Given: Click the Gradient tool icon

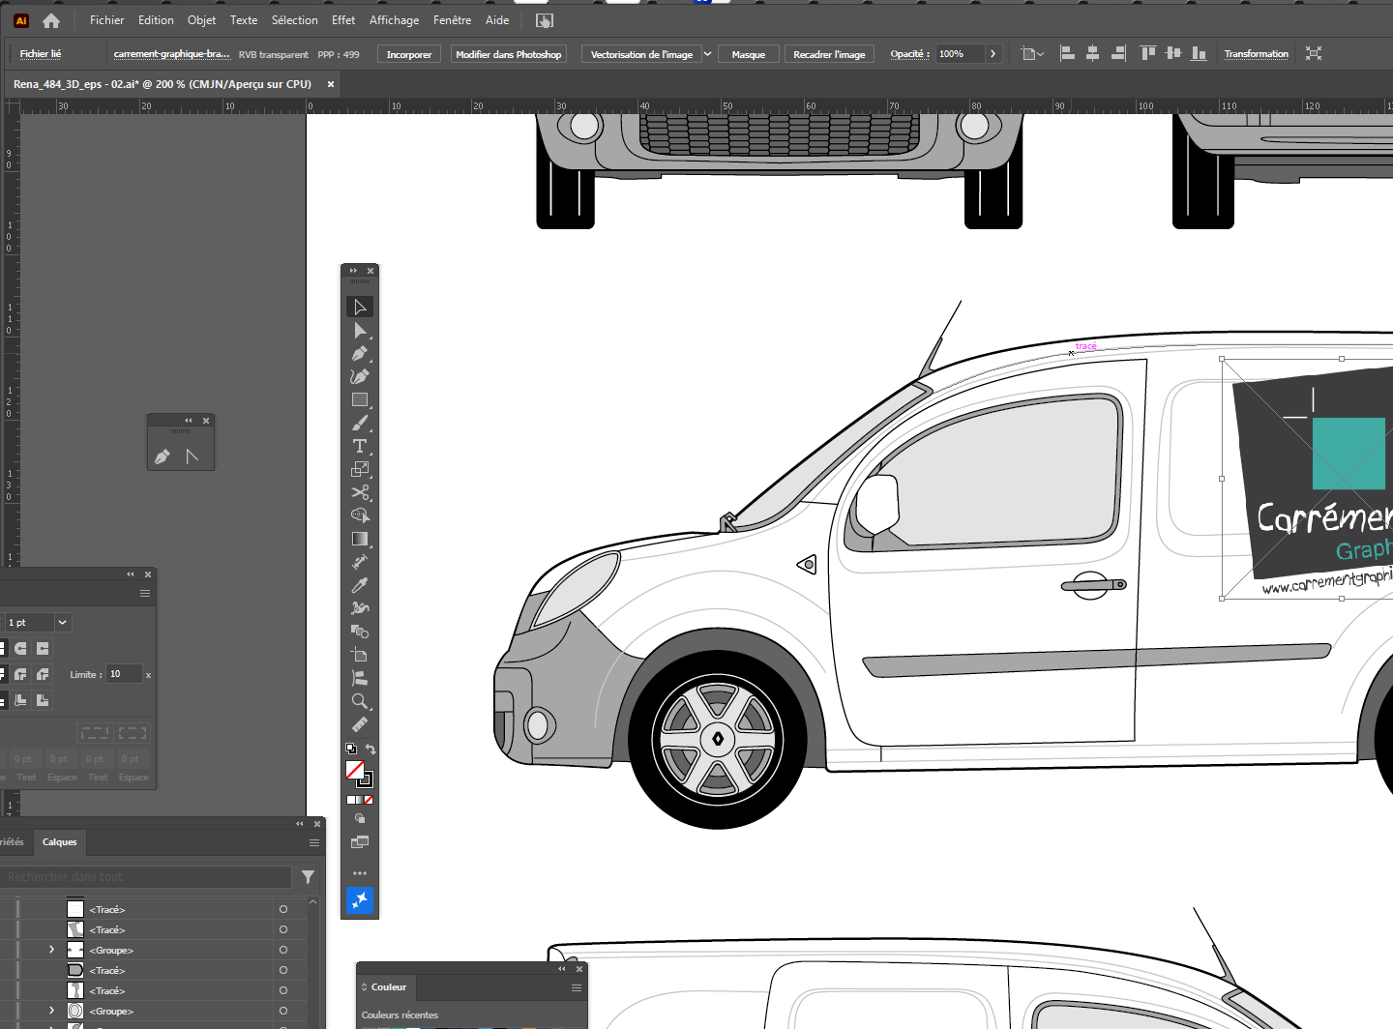Looking at the screenshot, I should click(x=360, y=539).
